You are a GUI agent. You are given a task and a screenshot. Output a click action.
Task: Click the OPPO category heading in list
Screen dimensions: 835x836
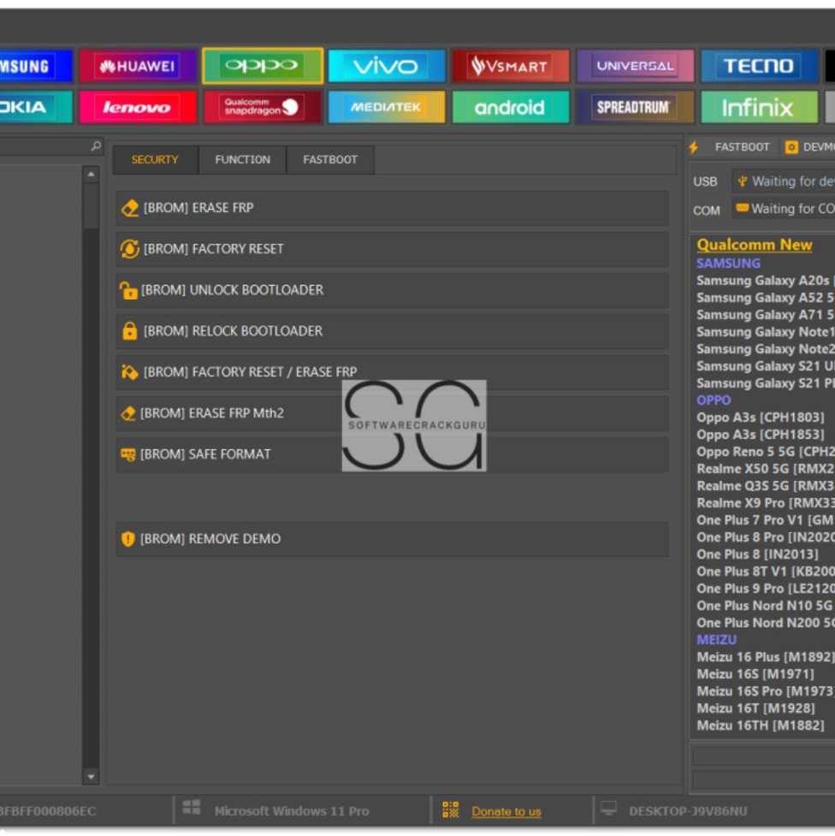pyautogui.click(x=714, y=400)
